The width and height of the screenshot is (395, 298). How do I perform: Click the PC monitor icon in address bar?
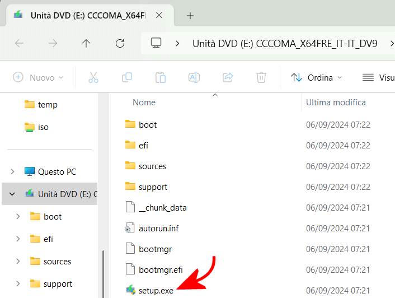click(156, 43)
